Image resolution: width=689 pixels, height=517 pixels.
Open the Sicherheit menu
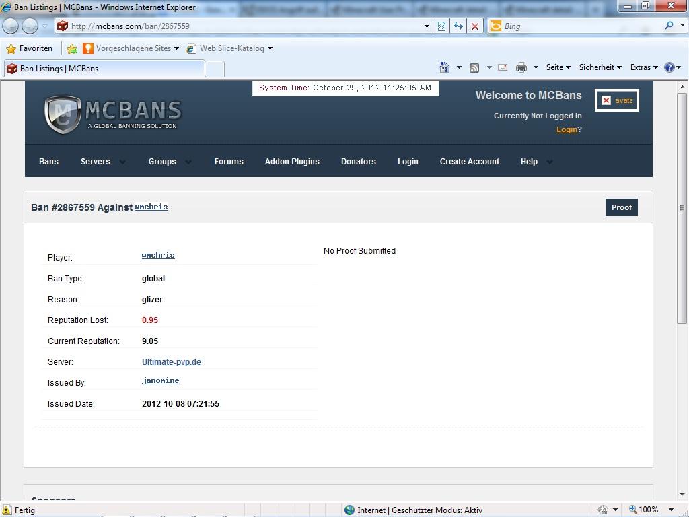[600, 67]
